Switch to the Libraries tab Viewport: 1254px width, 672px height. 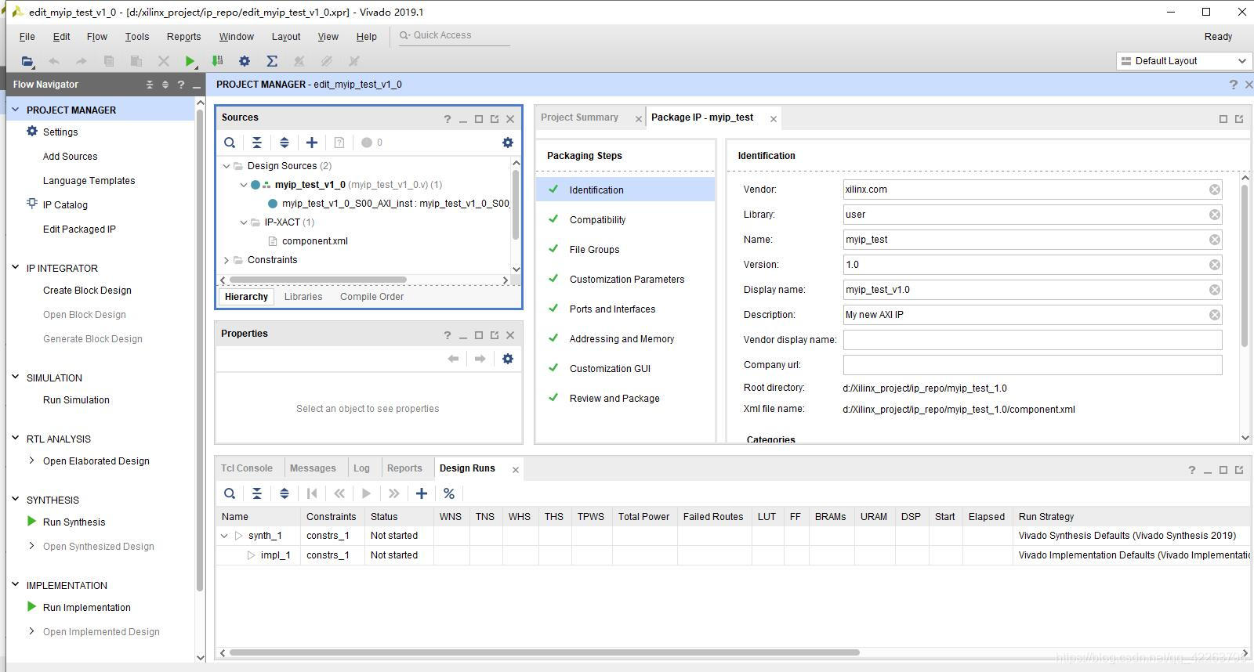303,297
